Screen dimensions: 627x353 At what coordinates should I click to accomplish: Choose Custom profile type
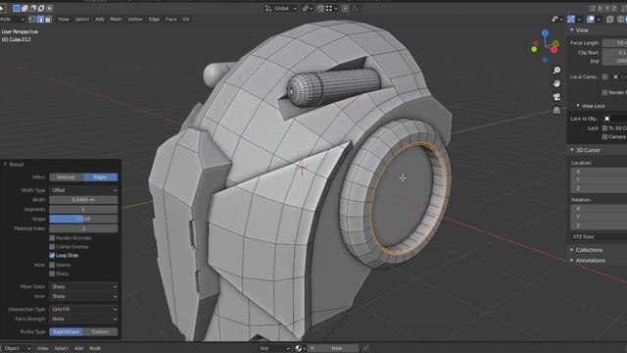point(101,331)
